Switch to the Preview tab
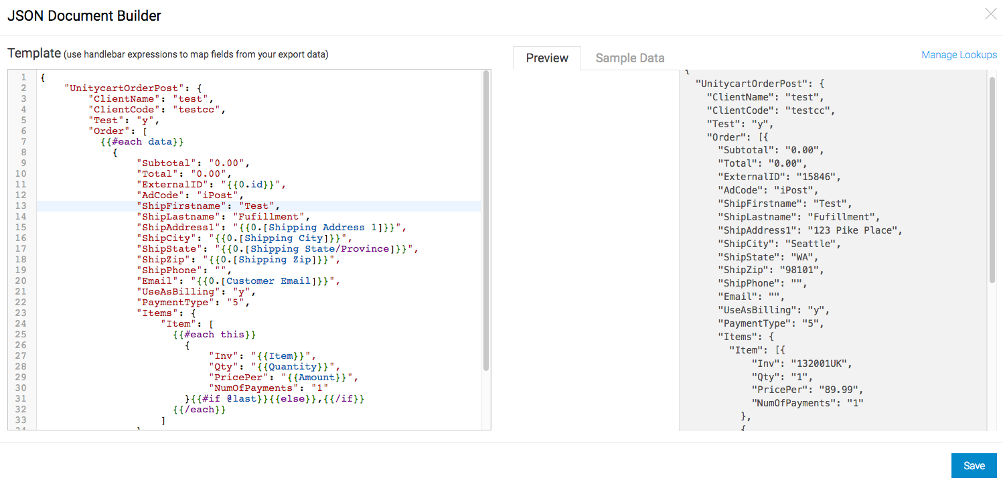This screenshot has height=482, width=1003. (547, 58)
